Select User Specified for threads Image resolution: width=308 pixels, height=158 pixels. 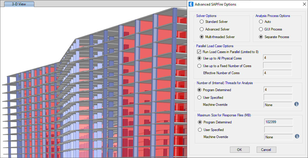pyautogui.click(x=210, y=98)
